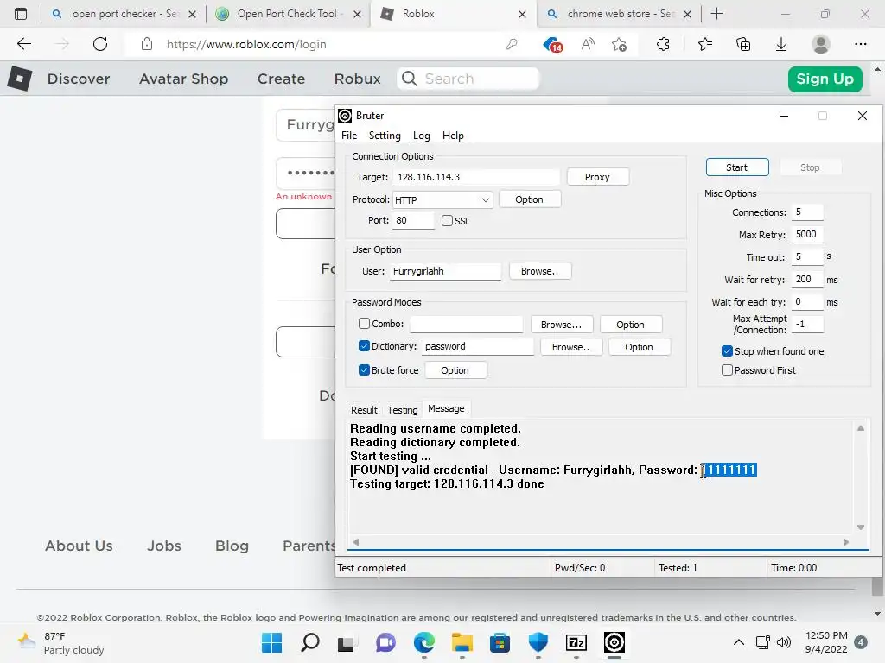Viewport: 885px width, 663px height.
Task: Click the Roblox page vertical scrollbar thumb
Action: coord(877,586)
